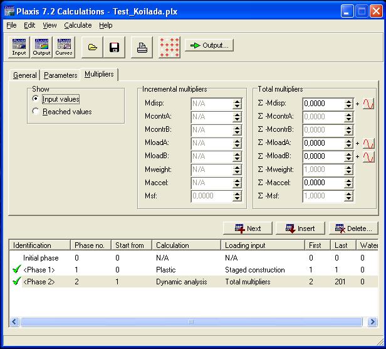Image resolution: width=386 pixels, height=349 pixels.
Task: Click the print icon in the toolbar
Action: 142,47
